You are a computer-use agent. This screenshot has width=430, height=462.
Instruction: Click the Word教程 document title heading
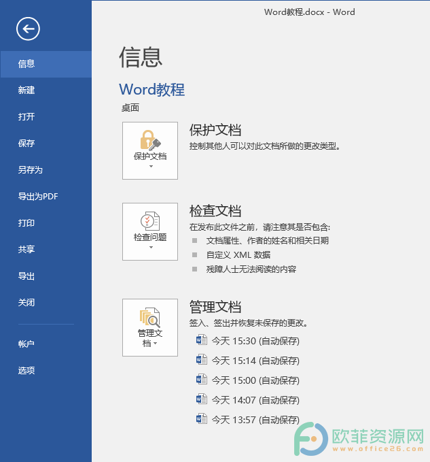(x=151, y=89)
